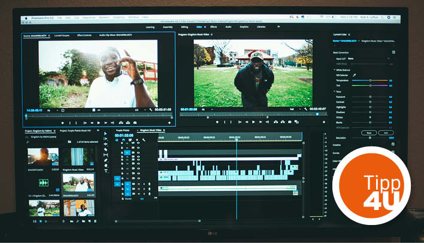Collapse the Tone section
The width and height of the screenshot is (424, 243).
pos(334,91)
